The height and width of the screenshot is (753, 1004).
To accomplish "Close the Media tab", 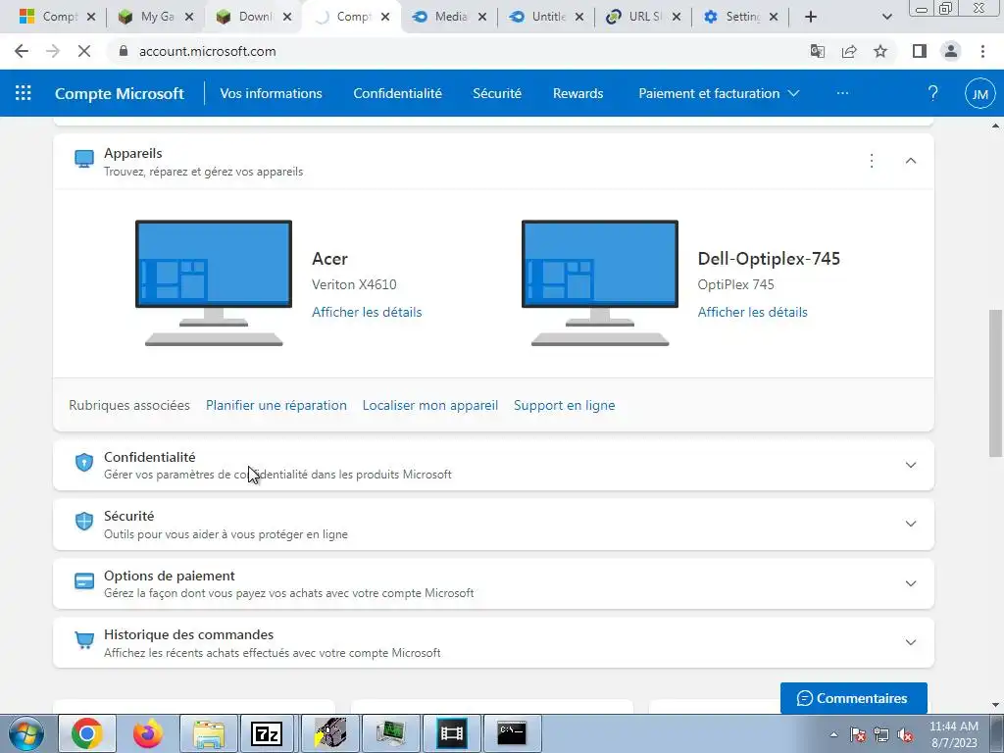I will click(x=482, y=17).
